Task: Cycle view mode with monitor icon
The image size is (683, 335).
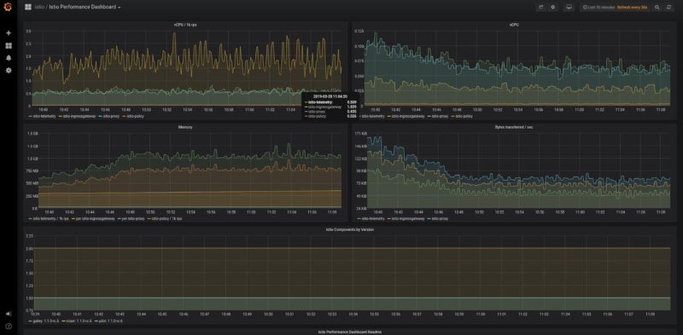Action: coord(568,7)
